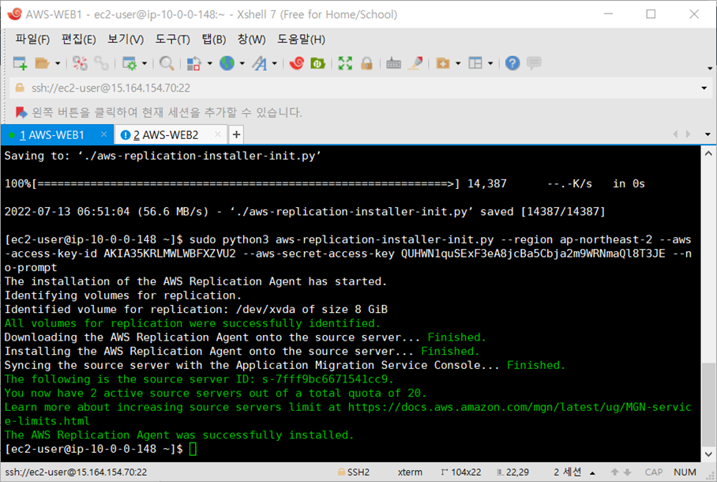The width and height of the screenshot is (717, 482).
Task: Click the New session icon
Action: 20,63
